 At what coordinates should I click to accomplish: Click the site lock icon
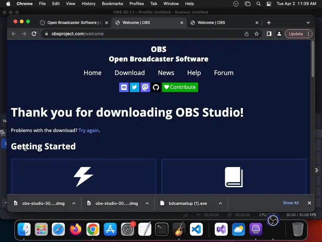click(47, 34)
